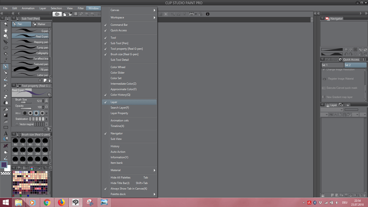Delete sub tool with trash icon
Image resolution: width=368 pixels, height=207 pixels.
[x=49, y=80]
